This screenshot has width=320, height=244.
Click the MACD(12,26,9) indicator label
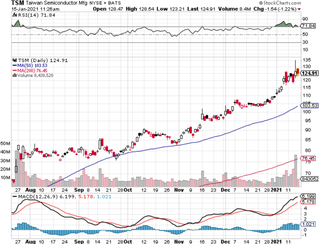click(38, 197)
